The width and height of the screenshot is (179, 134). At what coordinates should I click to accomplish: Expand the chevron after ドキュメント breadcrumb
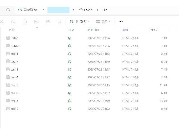point(97,10)
